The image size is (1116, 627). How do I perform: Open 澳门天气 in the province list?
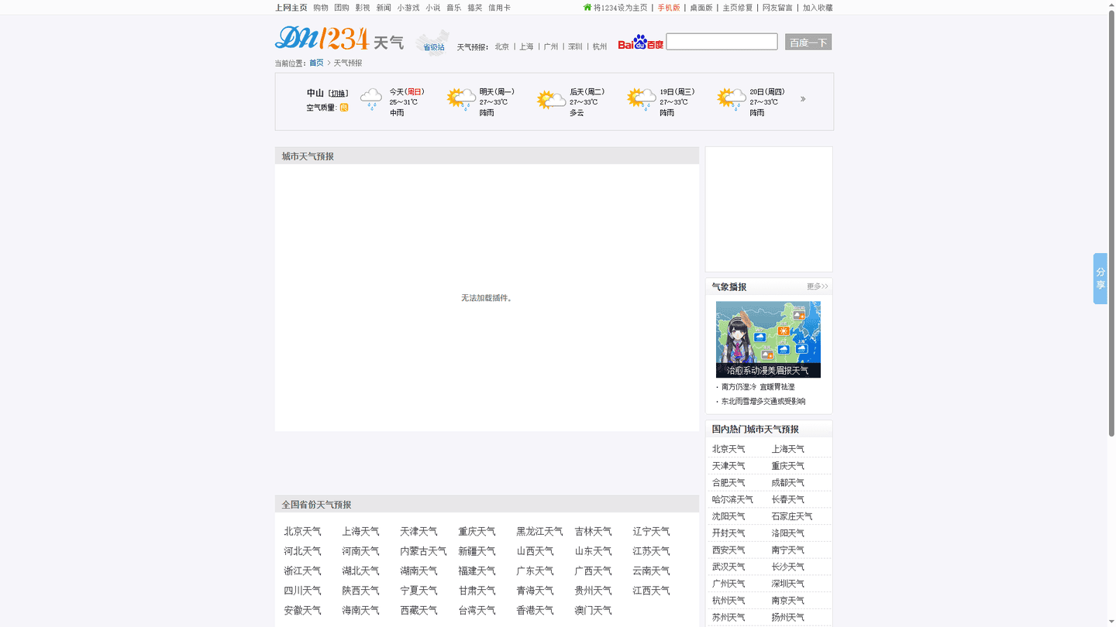pos(593,611)
